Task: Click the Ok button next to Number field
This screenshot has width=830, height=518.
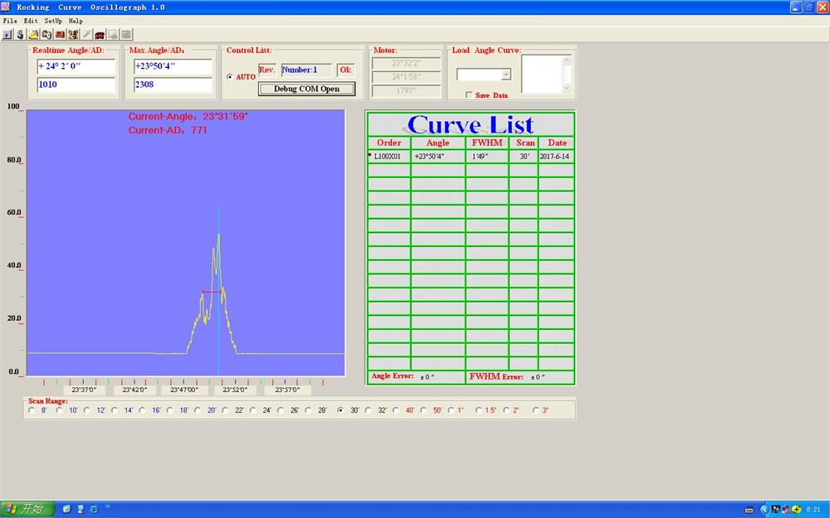Action: click(x=344, y=70)
